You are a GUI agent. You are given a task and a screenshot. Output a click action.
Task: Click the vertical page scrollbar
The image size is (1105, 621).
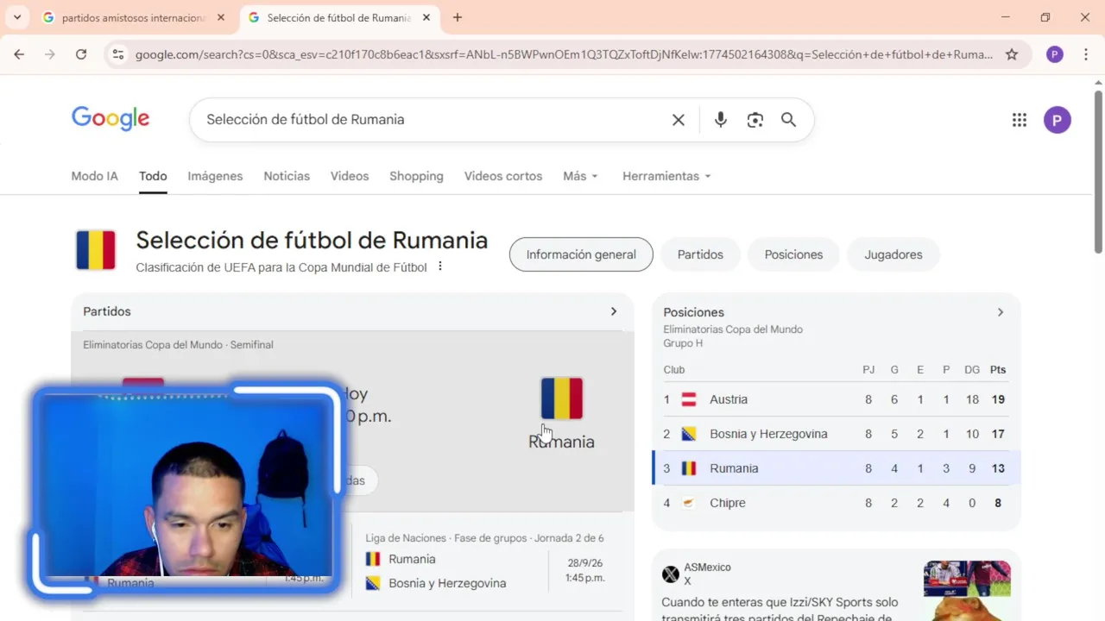(1098, 172)
